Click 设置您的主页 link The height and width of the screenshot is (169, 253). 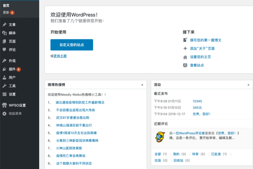point(200,57)
